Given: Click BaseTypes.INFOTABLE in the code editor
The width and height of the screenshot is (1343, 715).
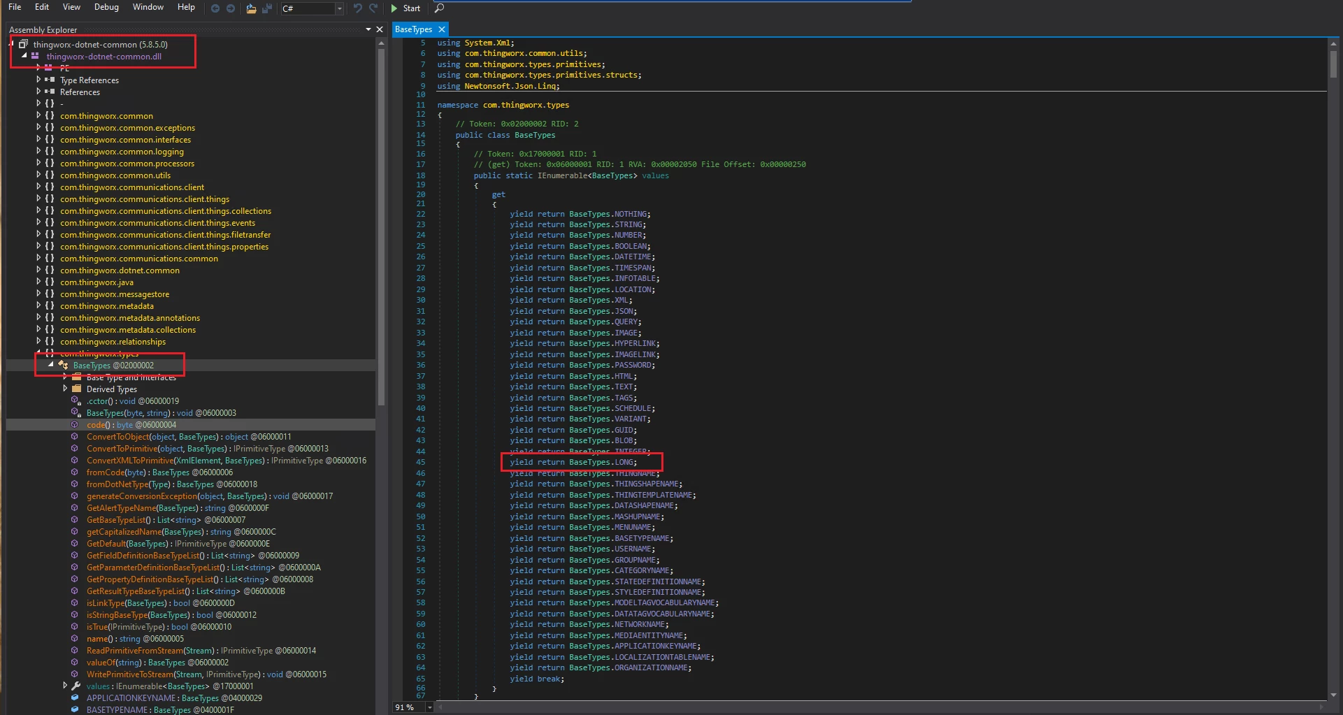Looking at the screenshot, I should click(x=612, y=278).
